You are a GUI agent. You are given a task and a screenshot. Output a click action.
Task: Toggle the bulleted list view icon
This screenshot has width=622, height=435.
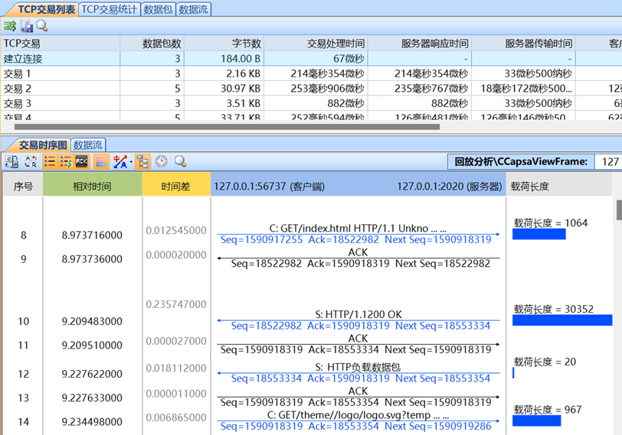[49, 161]
